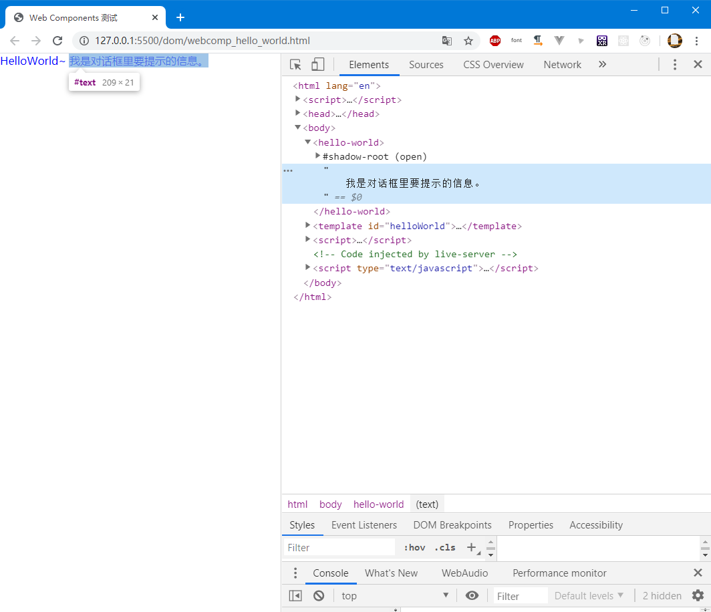
Task: Select the closing hello-world tag
Action: click(x=352, y=211)
